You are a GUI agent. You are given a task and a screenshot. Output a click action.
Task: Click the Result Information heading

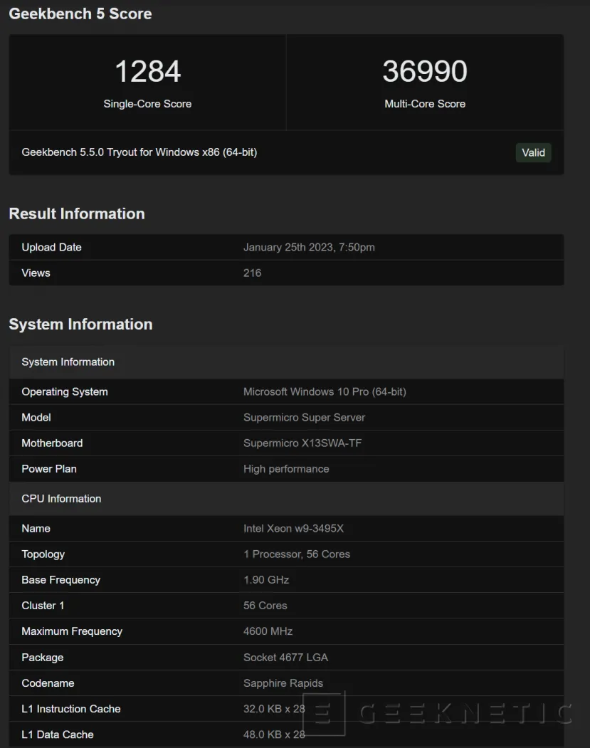coord(77,214)
